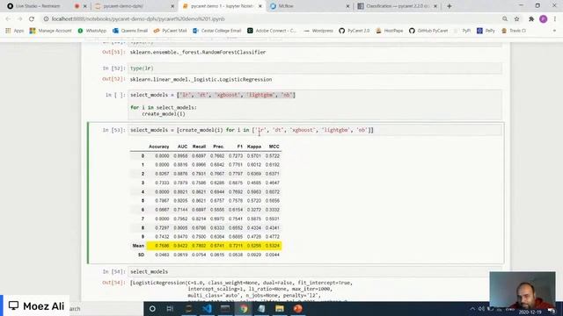Click the Out[51] RandomForestClassifier output text

[x=198, y=53]
